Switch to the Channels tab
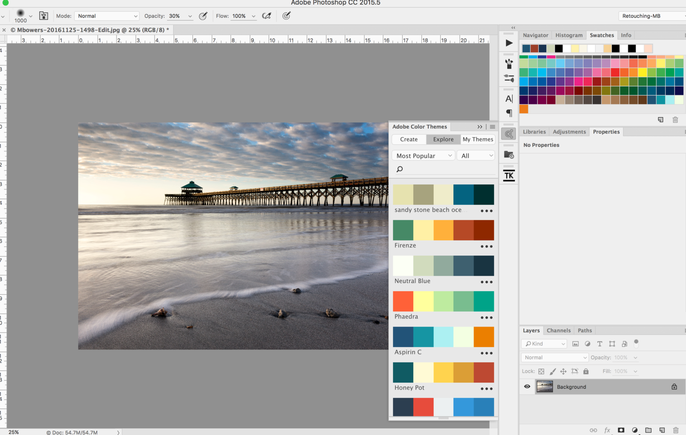 pos(558,330)
